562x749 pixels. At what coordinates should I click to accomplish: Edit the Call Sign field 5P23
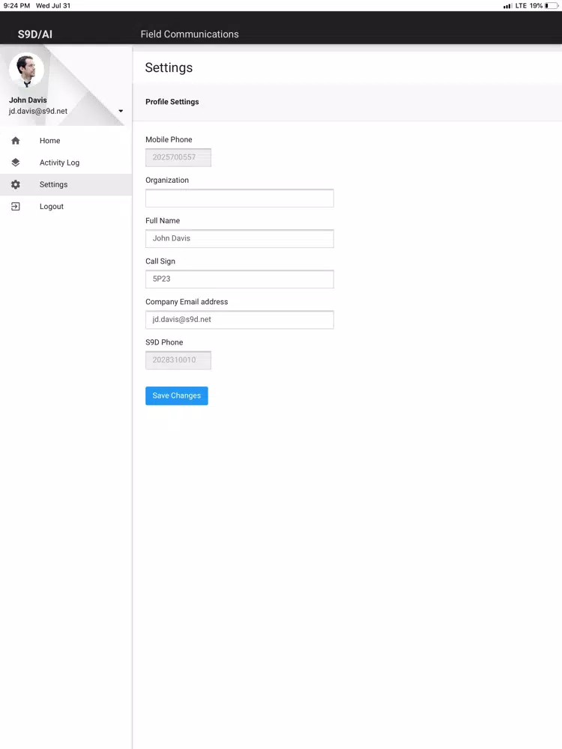[240, 279]
